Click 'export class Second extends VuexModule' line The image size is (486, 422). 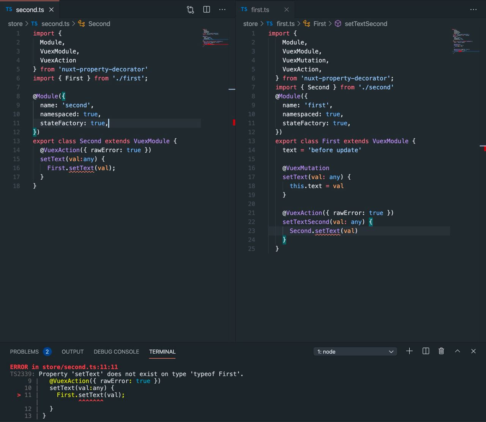tap(105, 141)
